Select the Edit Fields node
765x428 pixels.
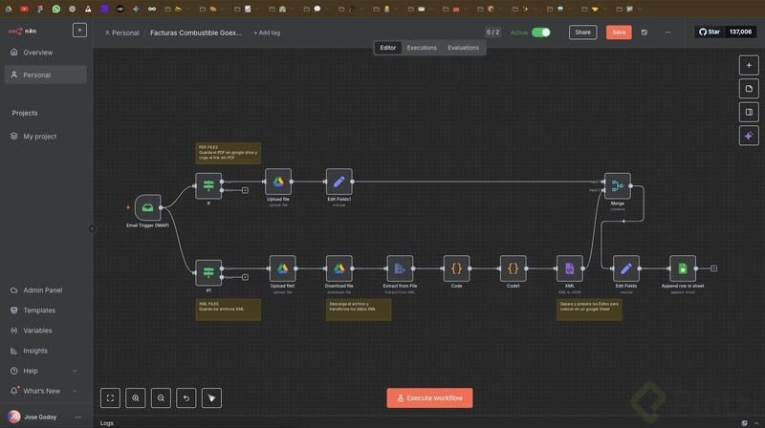click(626, 268)
